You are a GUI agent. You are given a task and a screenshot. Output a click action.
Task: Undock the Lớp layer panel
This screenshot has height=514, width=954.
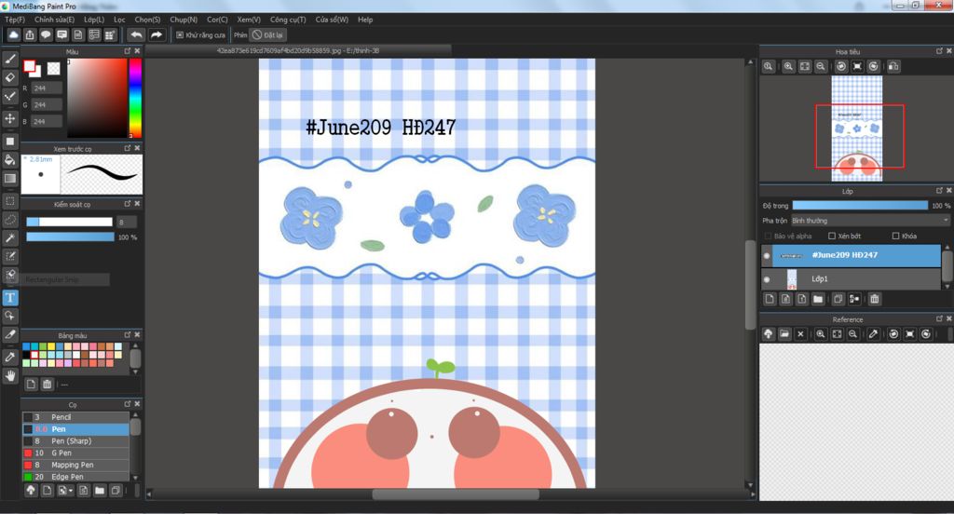click(x=939, y=190)
